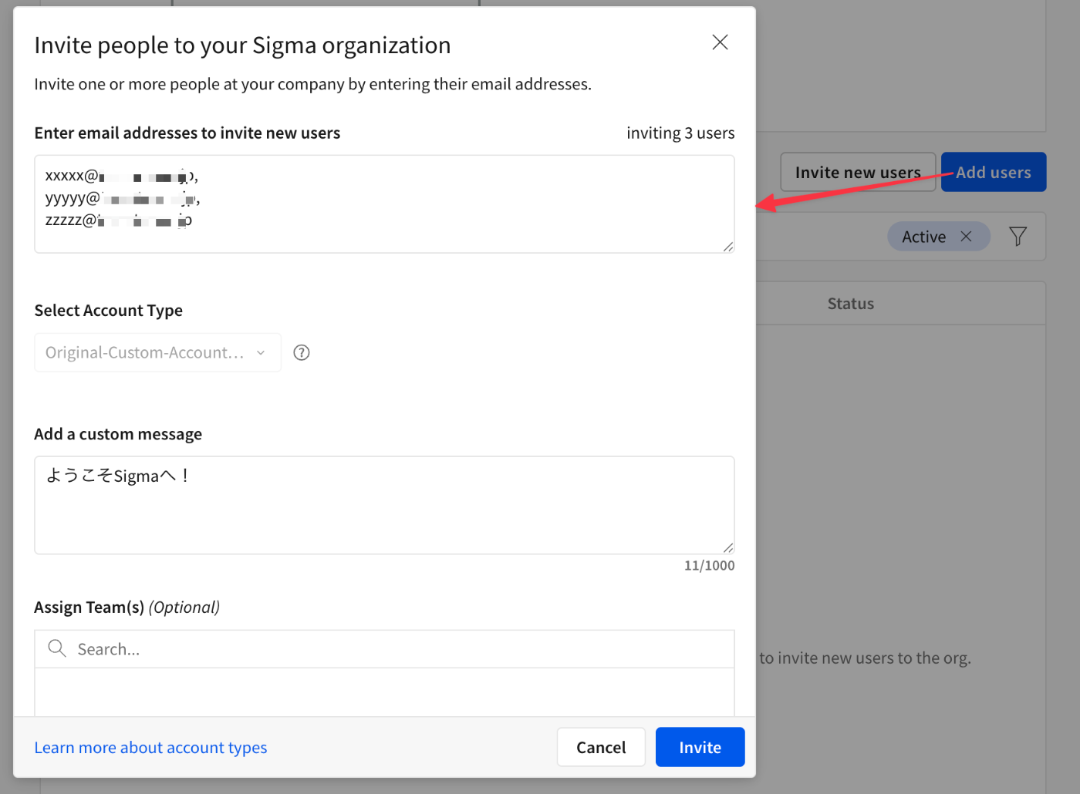Remove the Active filter chip via its X

(x=966, y=237)
